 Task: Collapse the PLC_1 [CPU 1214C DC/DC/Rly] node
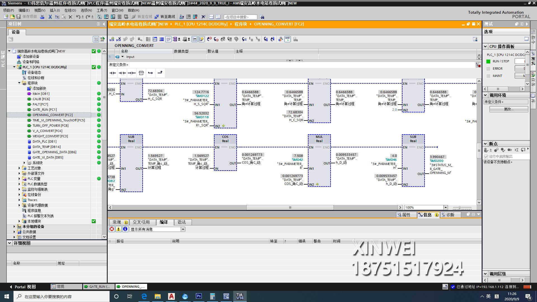(14, 67)
